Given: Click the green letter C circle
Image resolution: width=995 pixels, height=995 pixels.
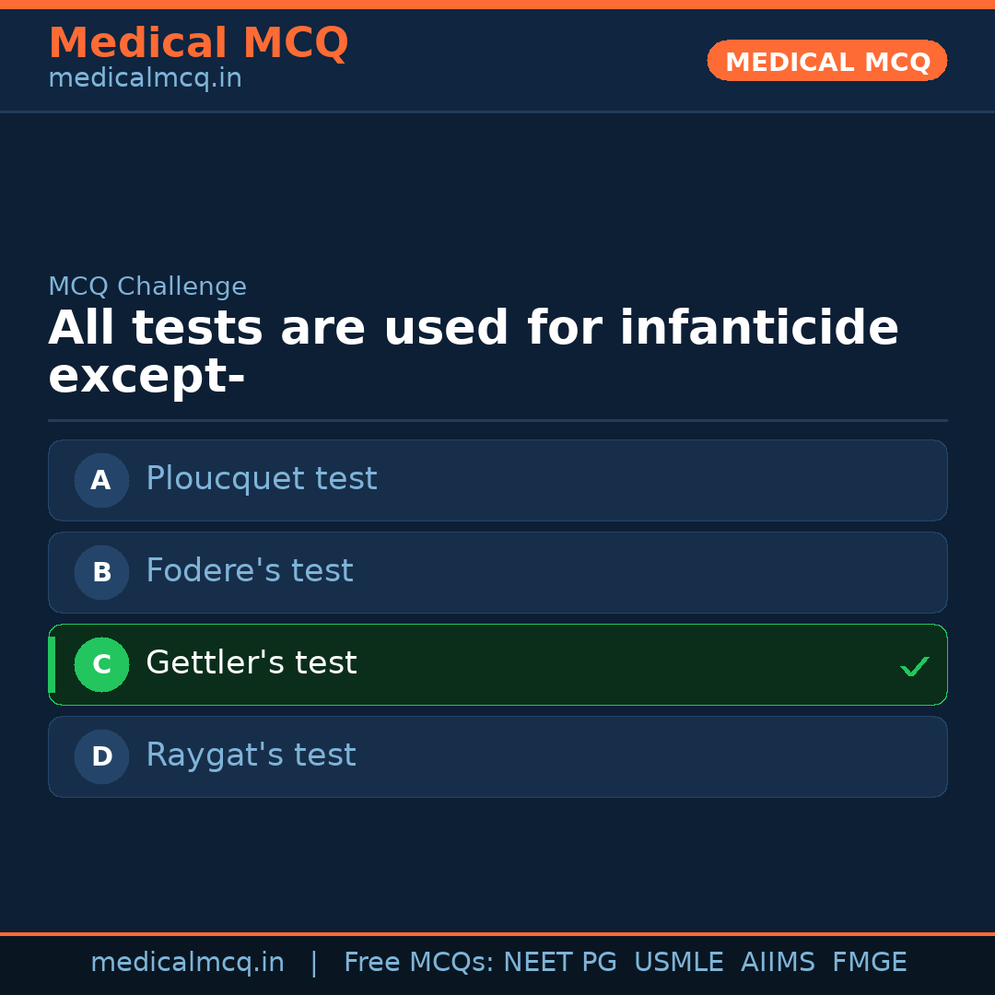Looking at the screenshot, I should click(101, 664).
